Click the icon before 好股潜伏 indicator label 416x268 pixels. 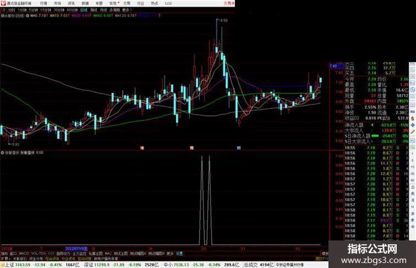pos(2,153)
